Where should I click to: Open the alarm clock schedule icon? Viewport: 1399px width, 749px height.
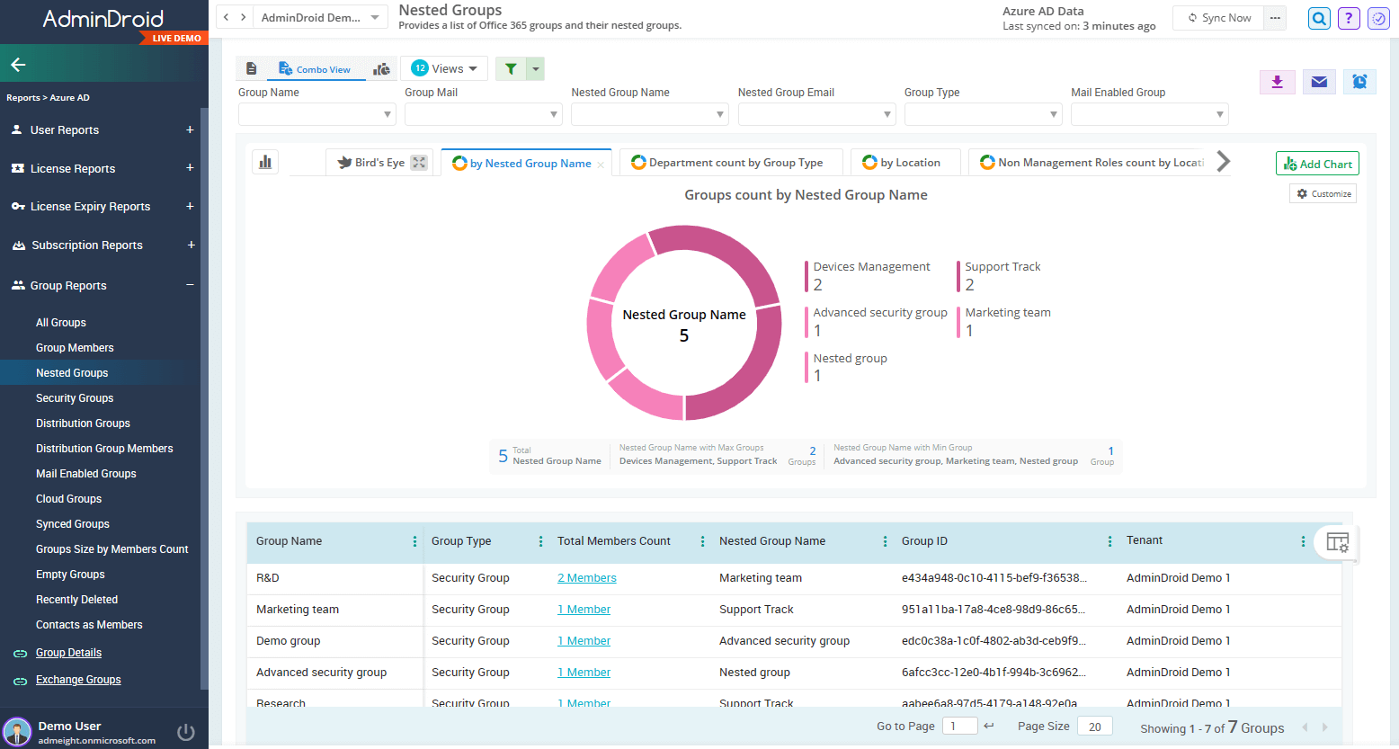coord(1359,82)
